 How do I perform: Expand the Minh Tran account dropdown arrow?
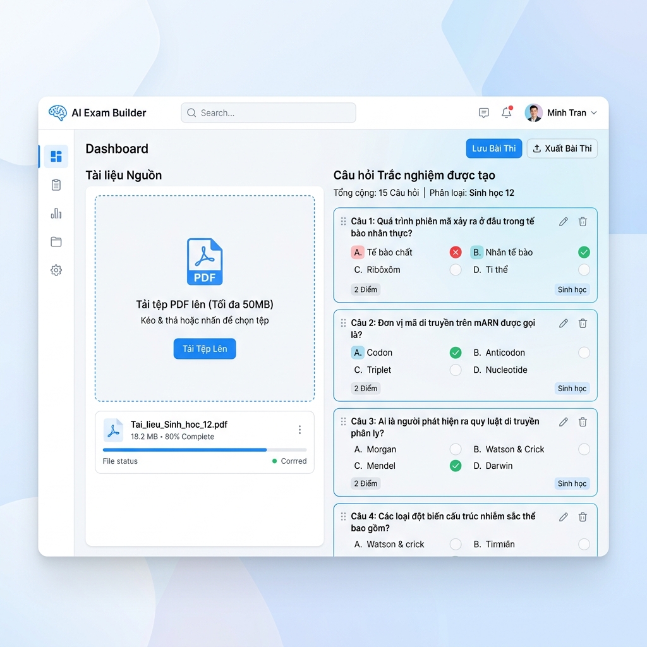coord(594,113)
